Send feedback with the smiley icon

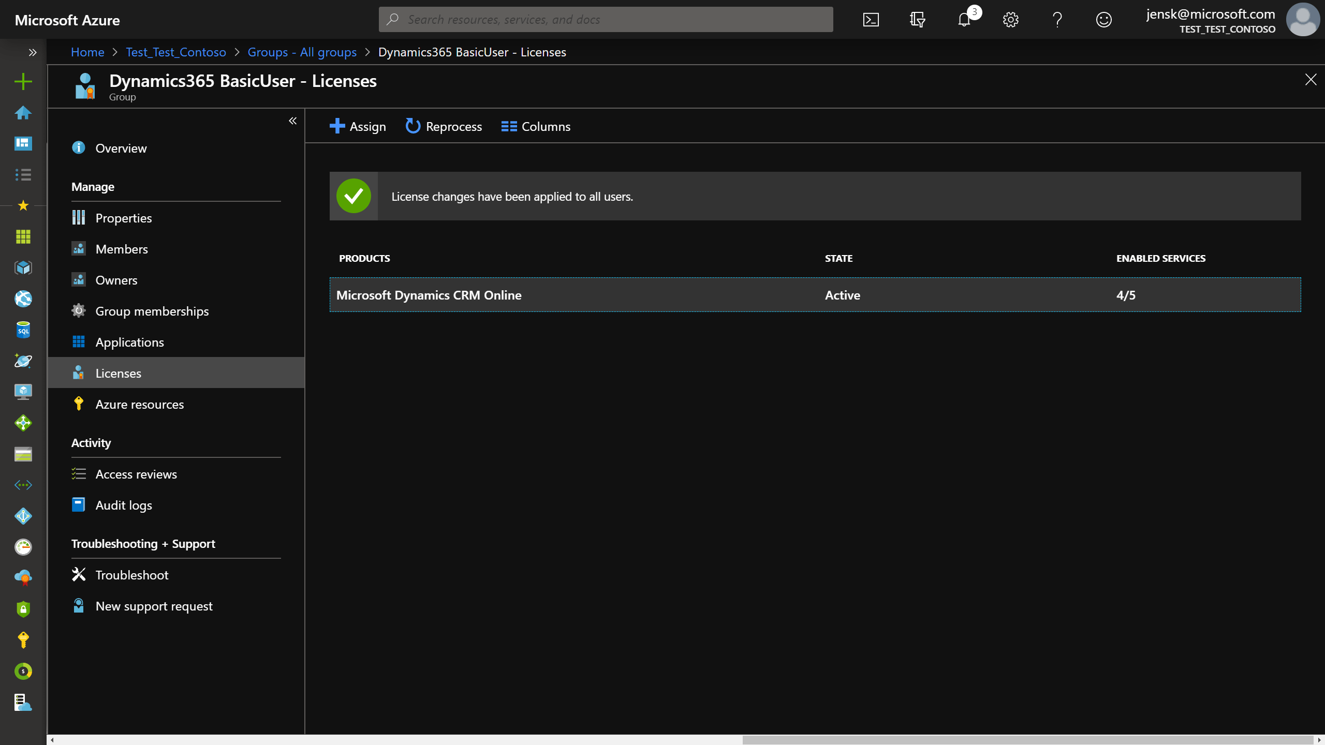pyautogui.click(x=1104, y=20)
